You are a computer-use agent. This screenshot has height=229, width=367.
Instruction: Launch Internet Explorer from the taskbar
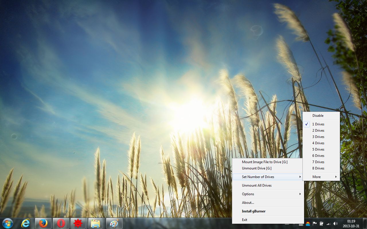(x=25, y=223)
